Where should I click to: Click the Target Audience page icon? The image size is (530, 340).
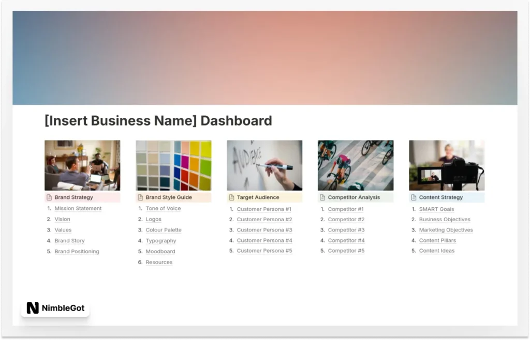(231, 197)
